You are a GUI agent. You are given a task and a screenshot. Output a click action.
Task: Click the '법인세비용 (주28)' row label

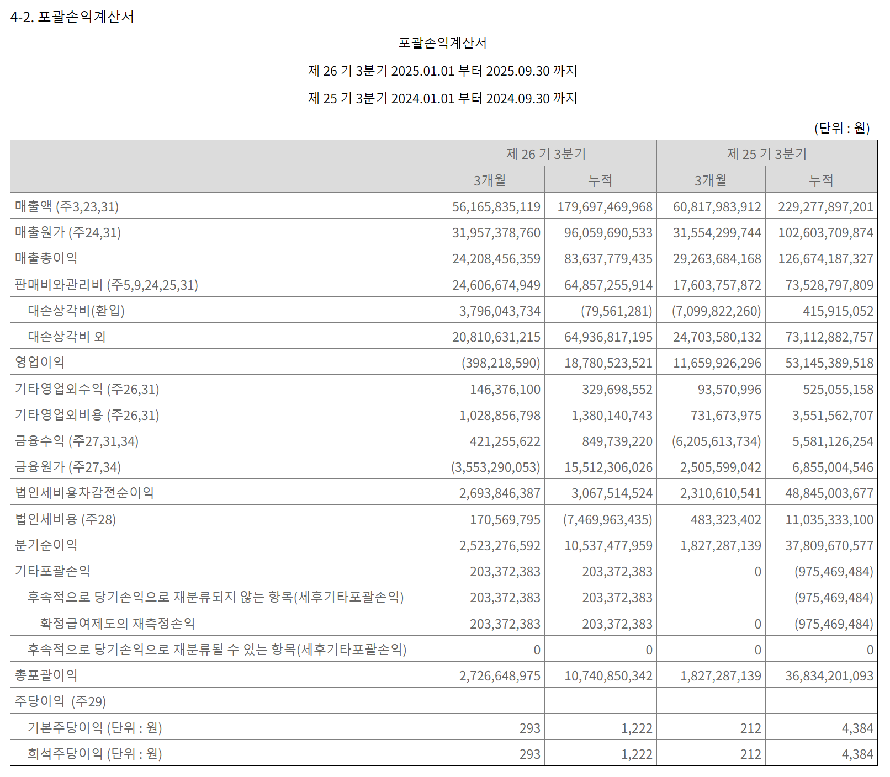click(66, 519)
